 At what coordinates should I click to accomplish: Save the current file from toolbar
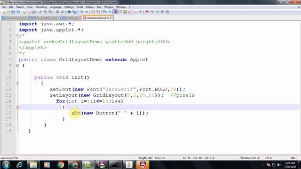pyautogui.click(x=13, y=12)
